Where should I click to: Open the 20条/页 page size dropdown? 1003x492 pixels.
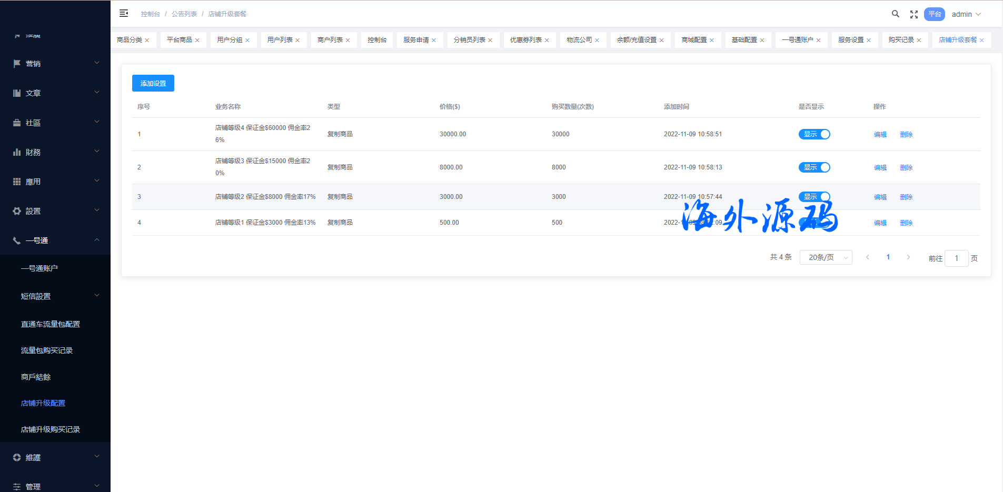click(826, 257)
